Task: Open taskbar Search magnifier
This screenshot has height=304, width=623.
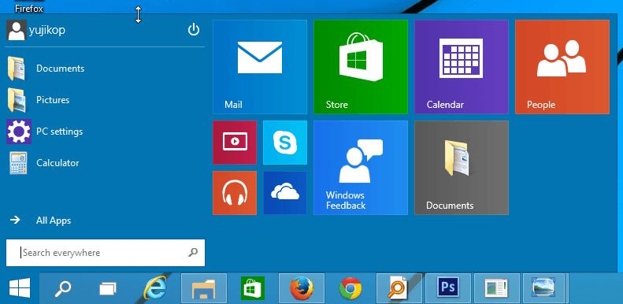Action: click(62, 288)
